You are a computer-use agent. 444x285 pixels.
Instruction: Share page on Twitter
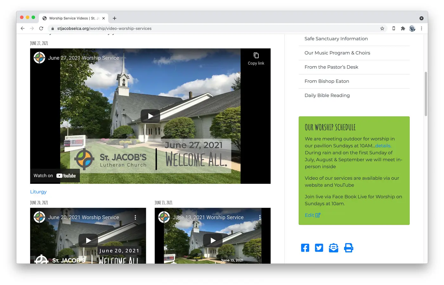[x=319, y=248]
